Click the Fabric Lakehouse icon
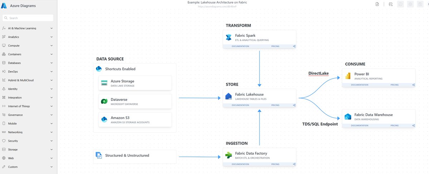Image resolution: width=429 pixels, height=174 pixels. [229, 96]
